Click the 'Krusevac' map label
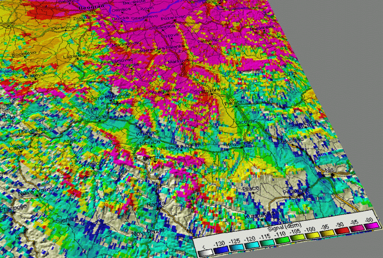Viewport: 383px width, 258px height. 240,143
